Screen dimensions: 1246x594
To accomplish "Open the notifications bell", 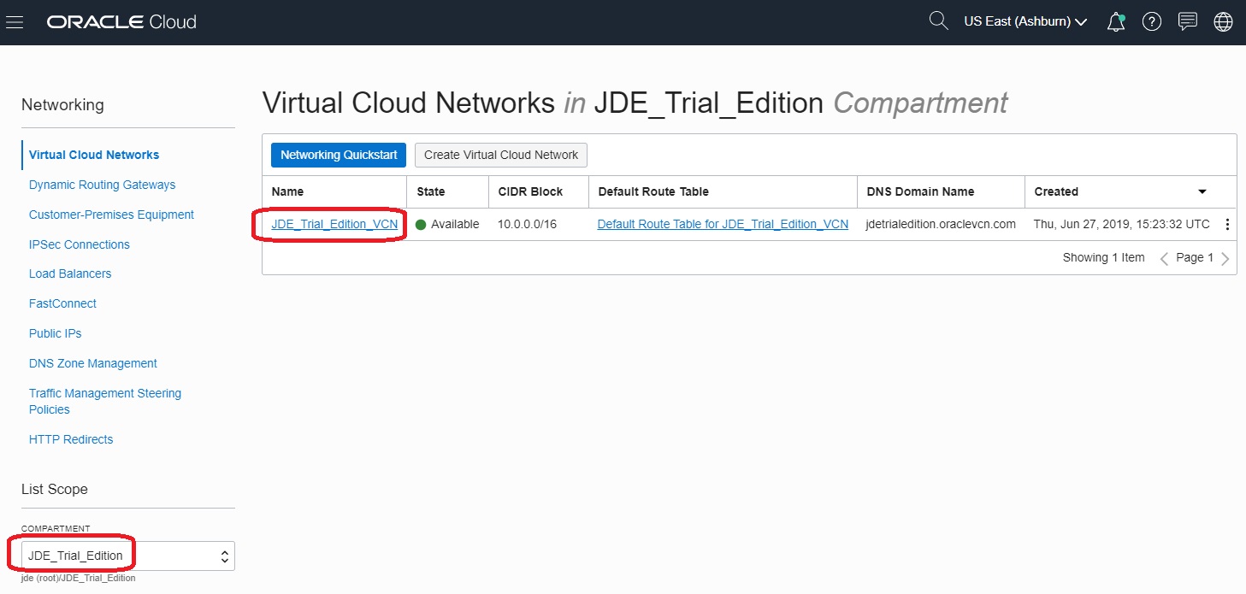I will coord(1115,21).
